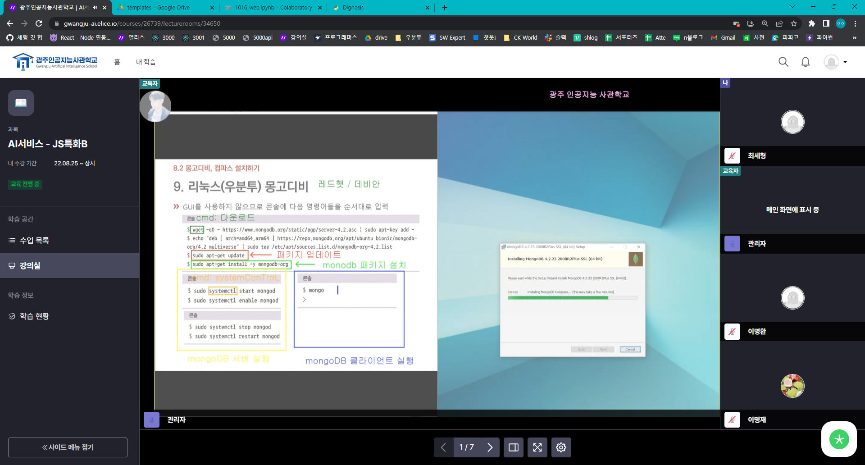Open the React - Node 연동 bookmark
The height and width of the screenshot is (465, 865).
click(80, 38)
